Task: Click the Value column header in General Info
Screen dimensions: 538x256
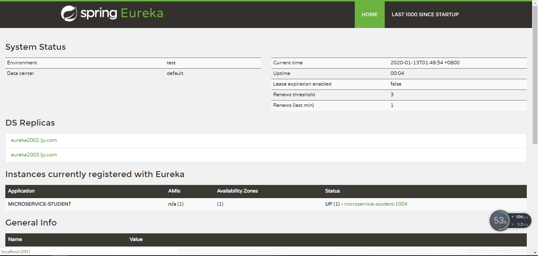Action: [x=136, y=239]
